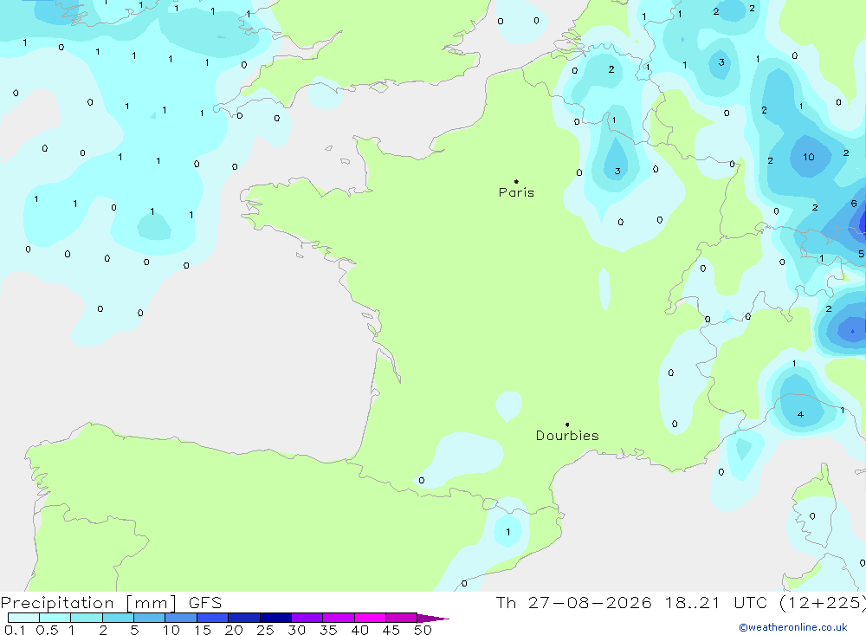
Task: Click the 'Th 27-08-2026 18..21 UTC' timestamp
Action: [x=632, y=603]
